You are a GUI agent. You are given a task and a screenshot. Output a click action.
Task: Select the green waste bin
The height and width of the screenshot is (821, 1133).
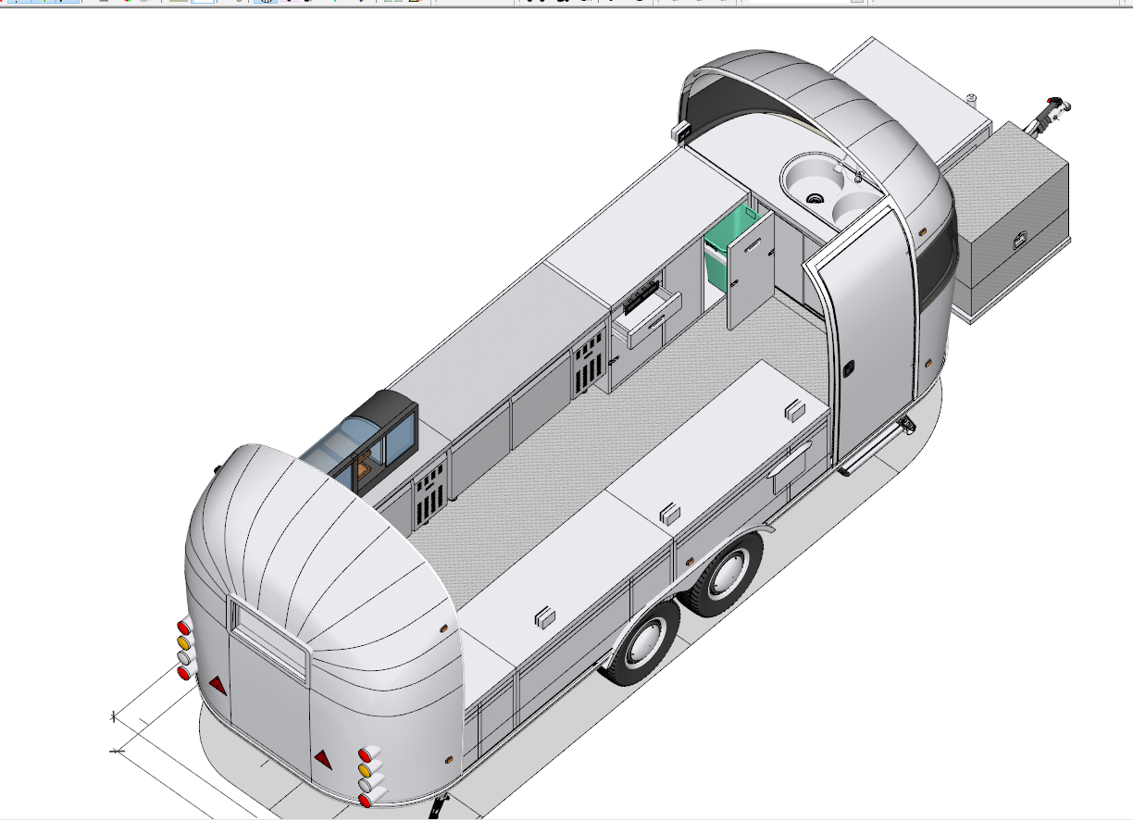pos(720,248)
